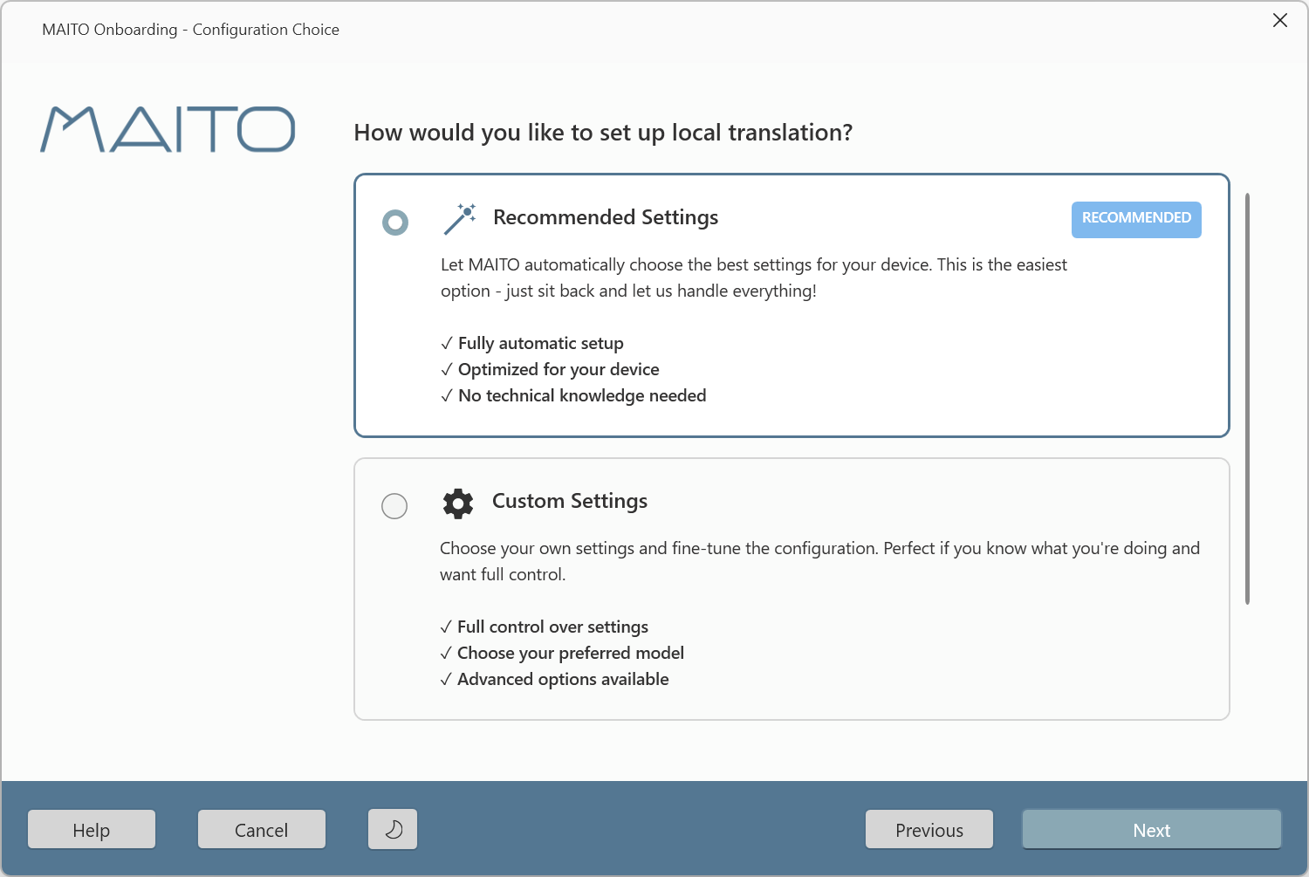Click "Advanced options available" text
Screen dimensions: 1309x877
point(563,679)
